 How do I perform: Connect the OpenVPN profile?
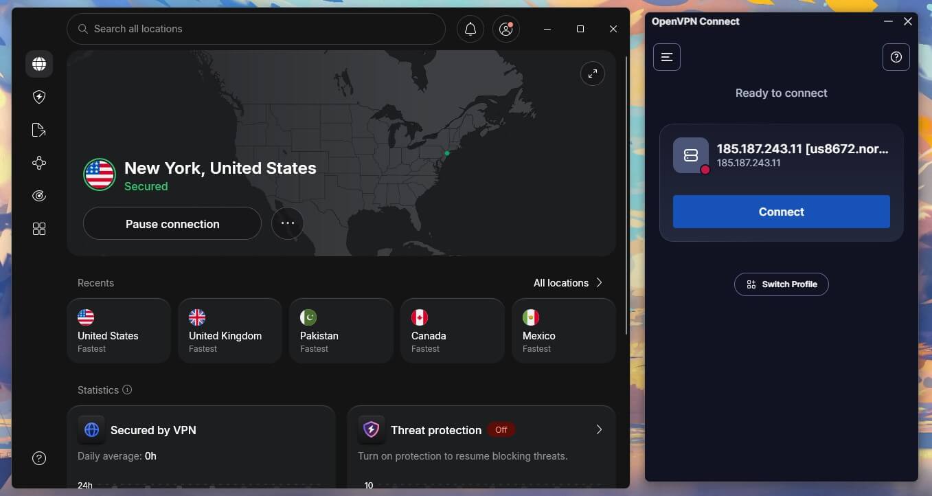point(781,212)
